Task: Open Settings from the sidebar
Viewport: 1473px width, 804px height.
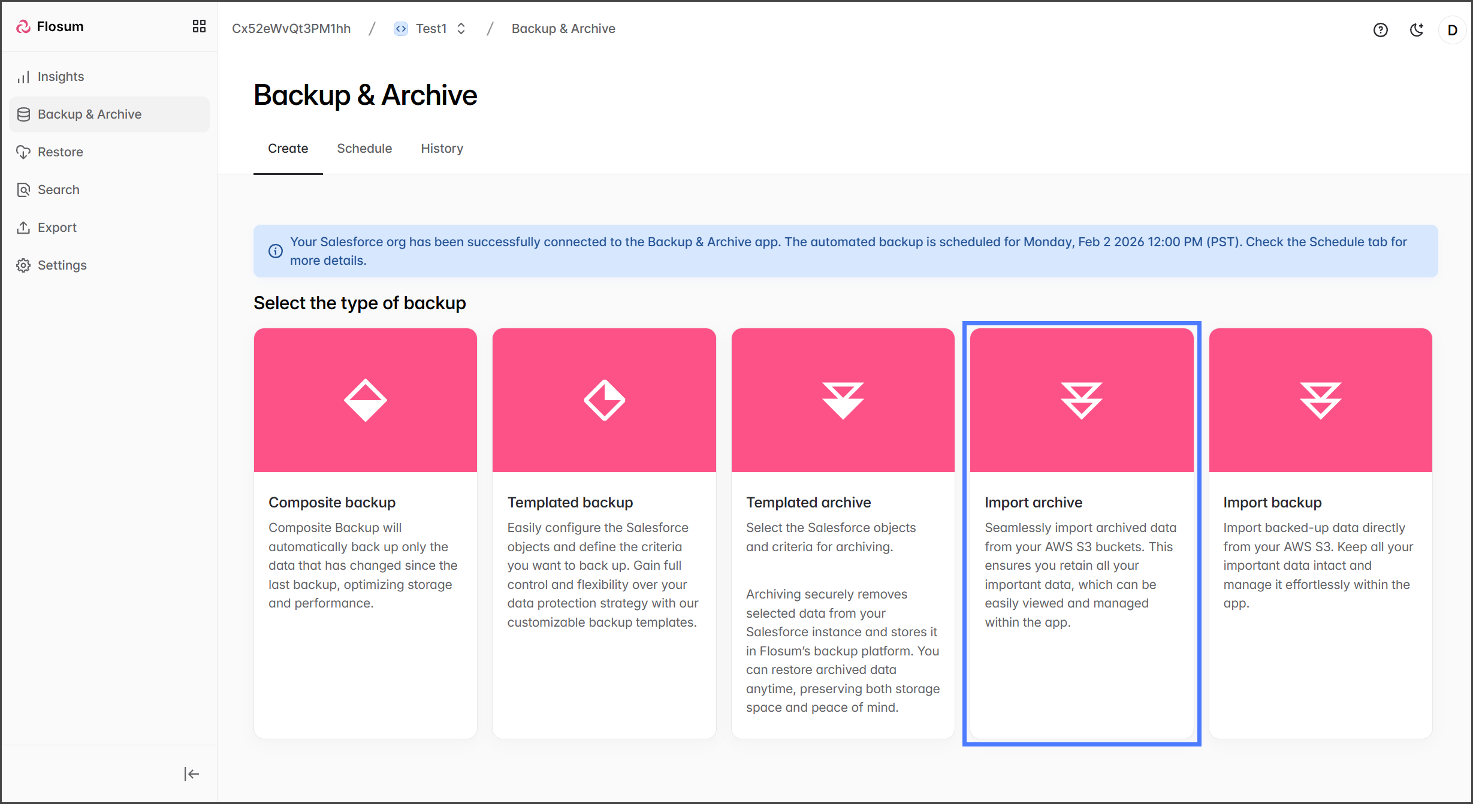Action: click(62, 265)
